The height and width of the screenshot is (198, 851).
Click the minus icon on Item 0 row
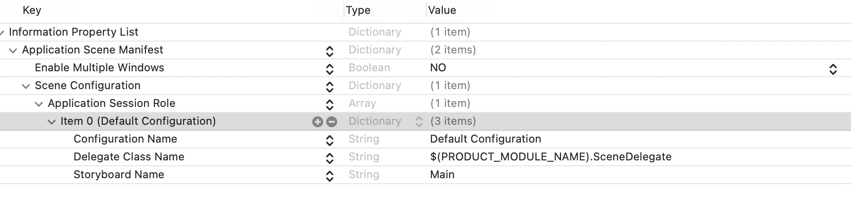332,122
